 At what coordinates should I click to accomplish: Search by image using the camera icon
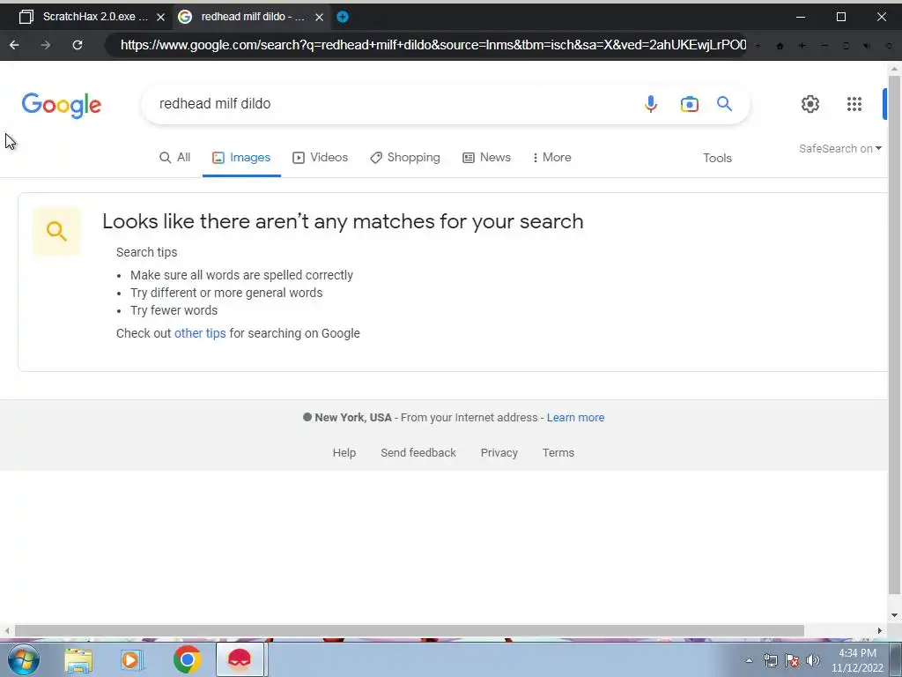[689, 104]
